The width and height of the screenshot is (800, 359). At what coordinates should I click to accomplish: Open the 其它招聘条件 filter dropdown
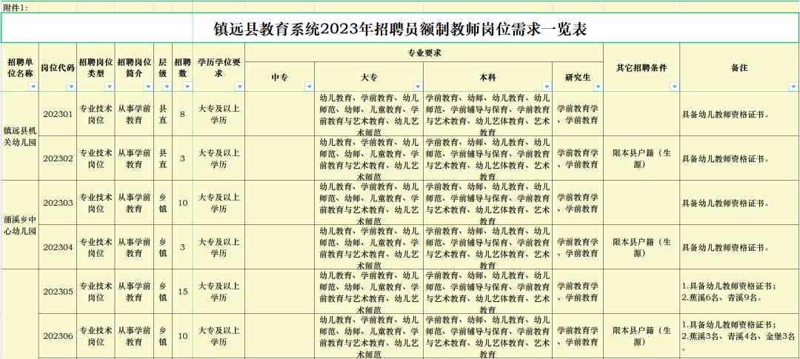click(x=675, y=87)
